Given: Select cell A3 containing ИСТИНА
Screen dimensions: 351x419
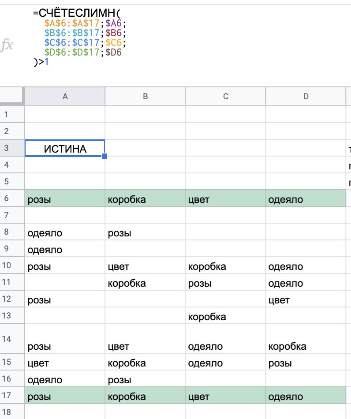Looking at the screenshot, I should (x=65, y=148).
